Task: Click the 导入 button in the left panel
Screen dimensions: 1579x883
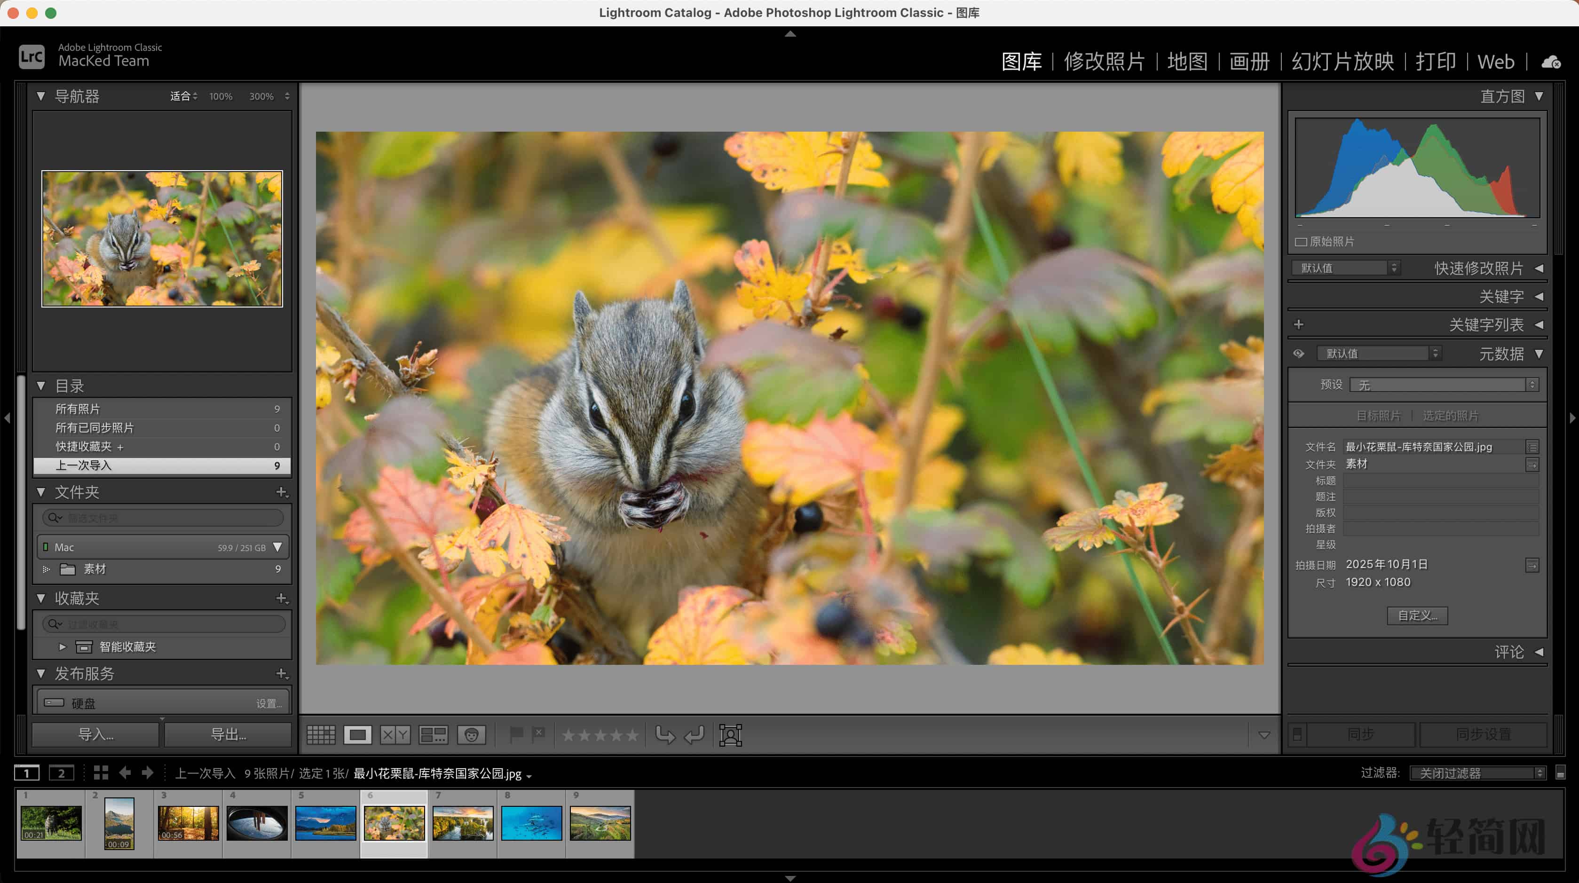Action: coord(95,733)
